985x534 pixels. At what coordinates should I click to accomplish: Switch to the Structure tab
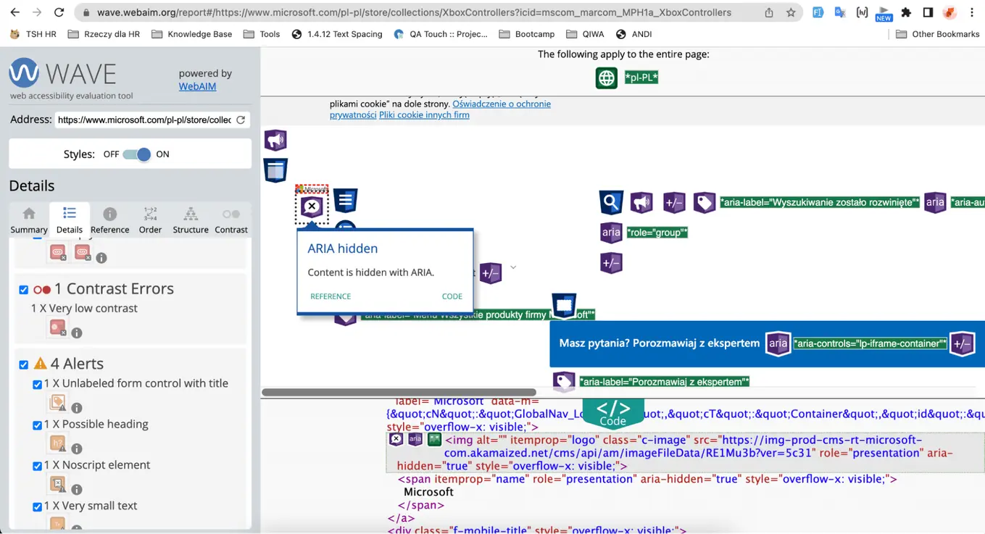pos(190,220)
